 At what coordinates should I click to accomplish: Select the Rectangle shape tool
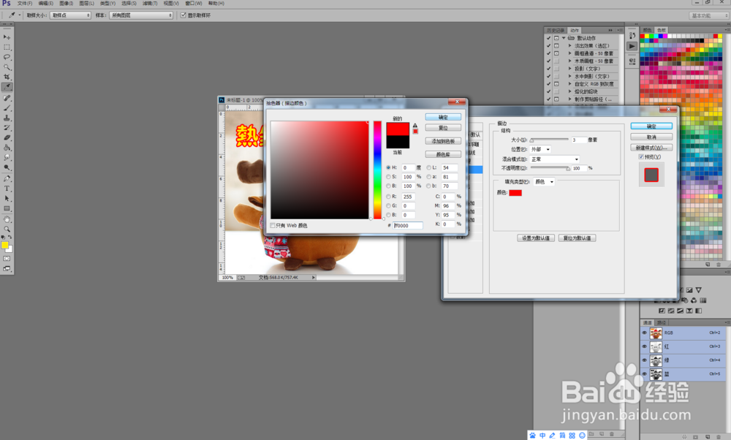point(7,209)
